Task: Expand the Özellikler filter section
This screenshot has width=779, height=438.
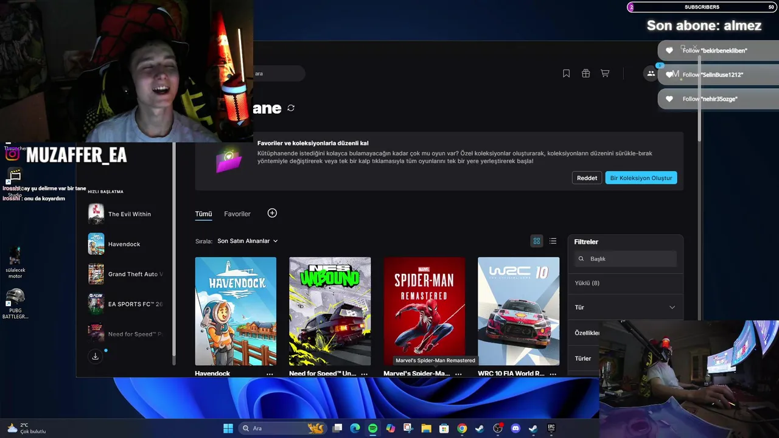Action: pos(587,333)
